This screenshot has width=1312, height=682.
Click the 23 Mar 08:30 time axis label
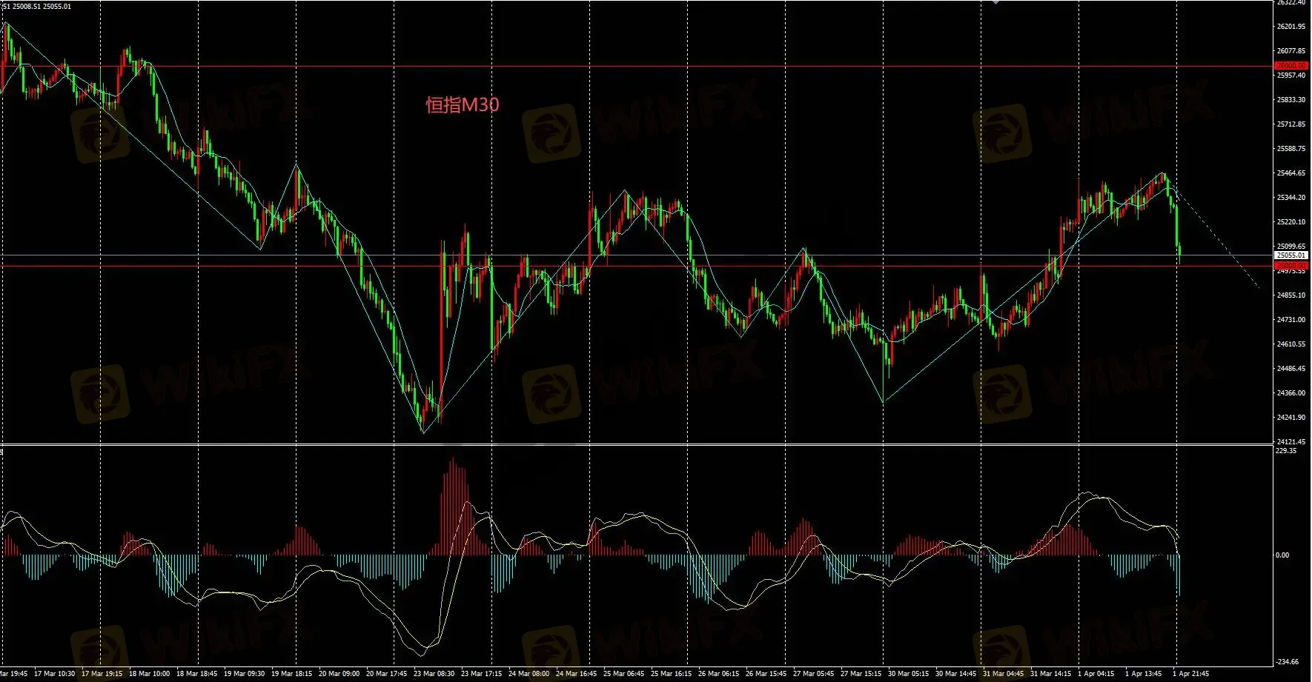click(434, 674)
